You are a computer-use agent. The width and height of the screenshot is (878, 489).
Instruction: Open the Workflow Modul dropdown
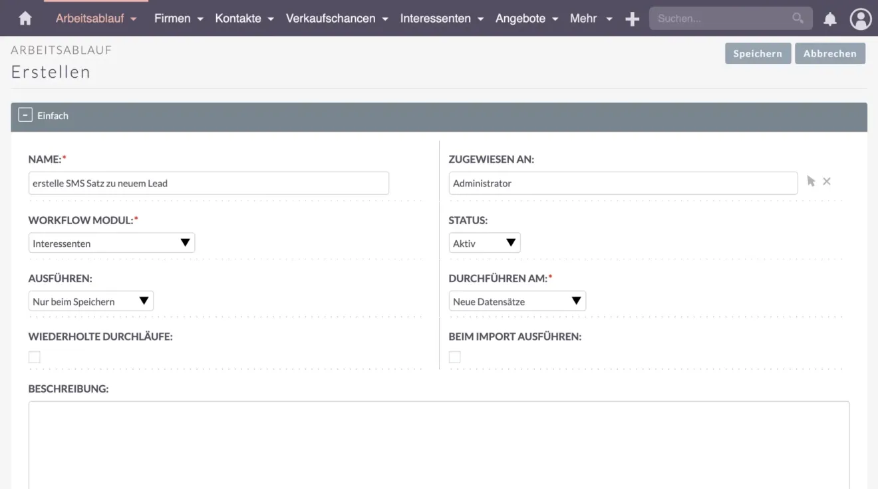coord(111,242)
